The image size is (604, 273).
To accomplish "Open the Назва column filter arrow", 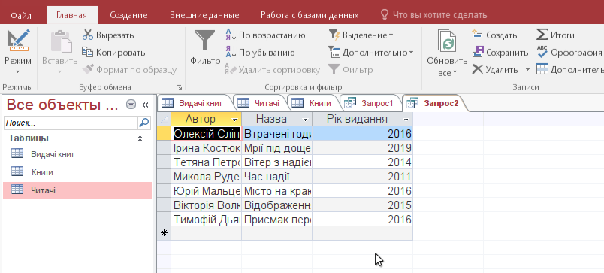I will click(x=306, y=119).
